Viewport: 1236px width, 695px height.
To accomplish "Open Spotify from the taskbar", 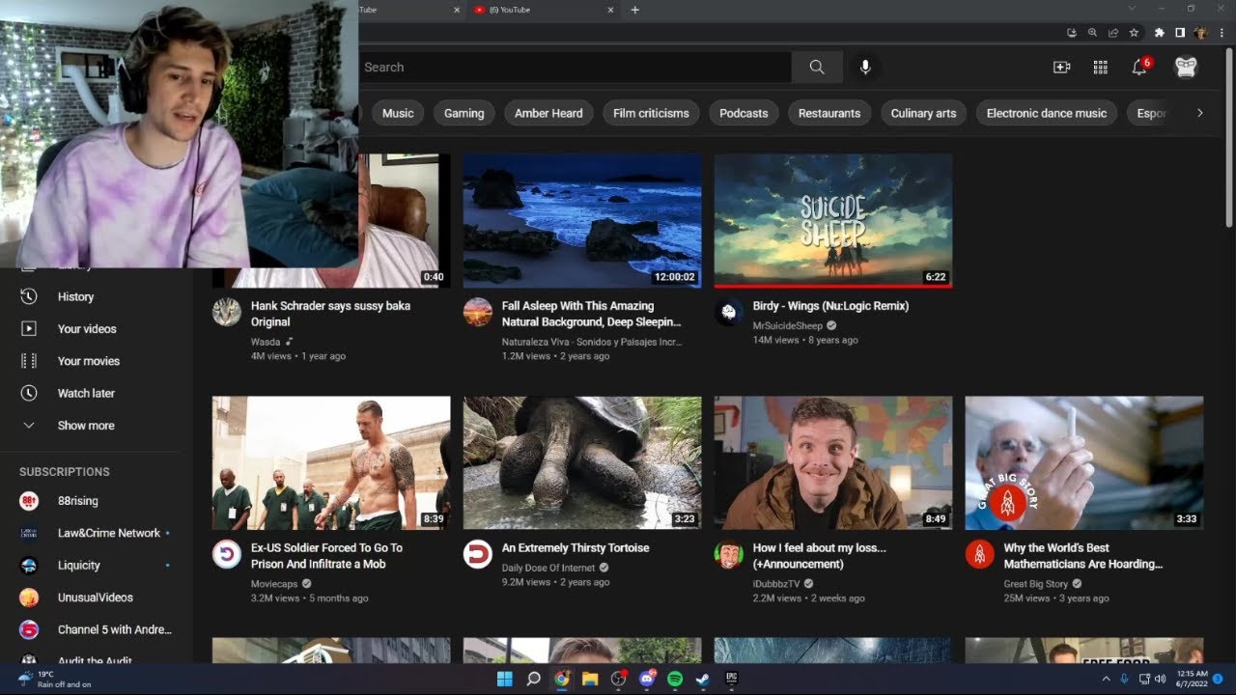I will pos(675,679).
